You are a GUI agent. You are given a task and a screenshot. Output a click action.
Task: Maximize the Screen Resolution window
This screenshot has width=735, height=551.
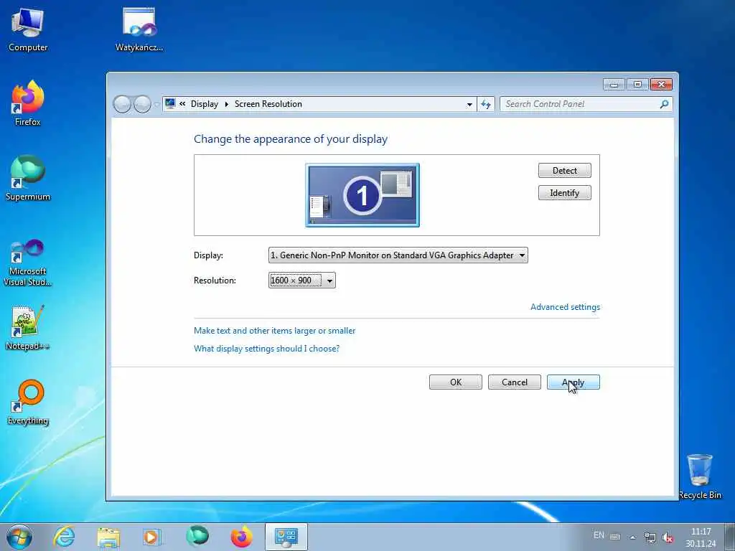(637, 85)
